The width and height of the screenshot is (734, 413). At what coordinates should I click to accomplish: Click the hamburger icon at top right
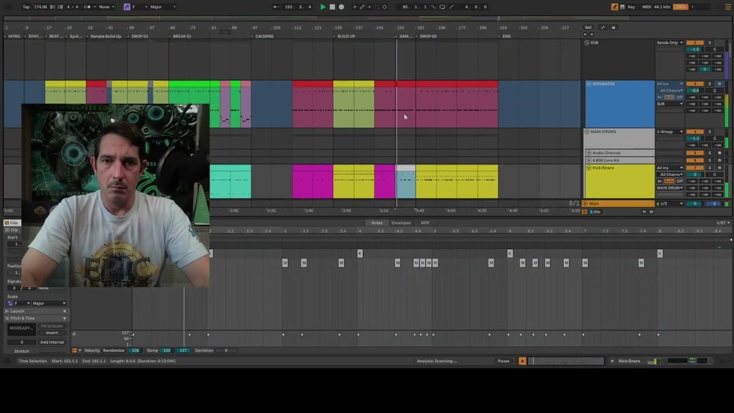(727, 7)
